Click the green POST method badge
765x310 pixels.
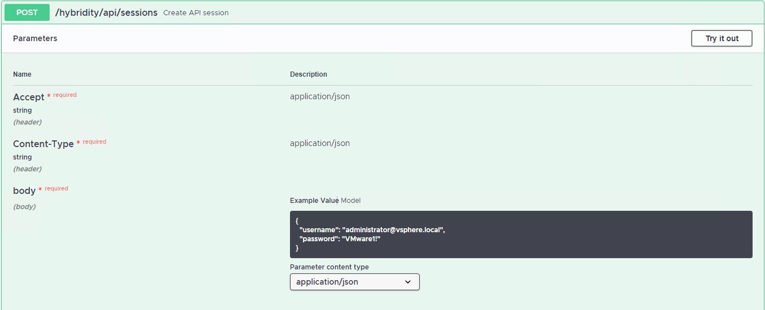pyautogui.click(x=27, y=12)
